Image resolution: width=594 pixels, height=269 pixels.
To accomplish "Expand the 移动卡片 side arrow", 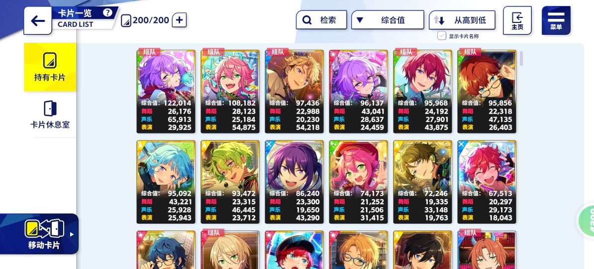I will 72,234.
